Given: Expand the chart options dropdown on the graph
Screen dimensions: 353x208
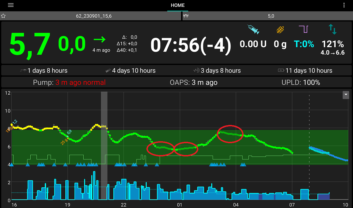Looking at the screenshot, I should coord(346,95).
